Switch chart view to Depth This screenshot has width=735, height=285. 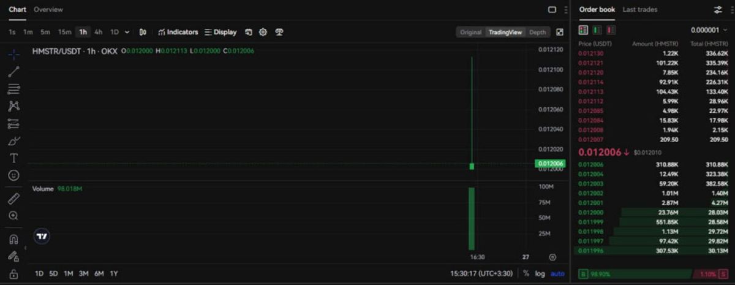click(537, 32)
